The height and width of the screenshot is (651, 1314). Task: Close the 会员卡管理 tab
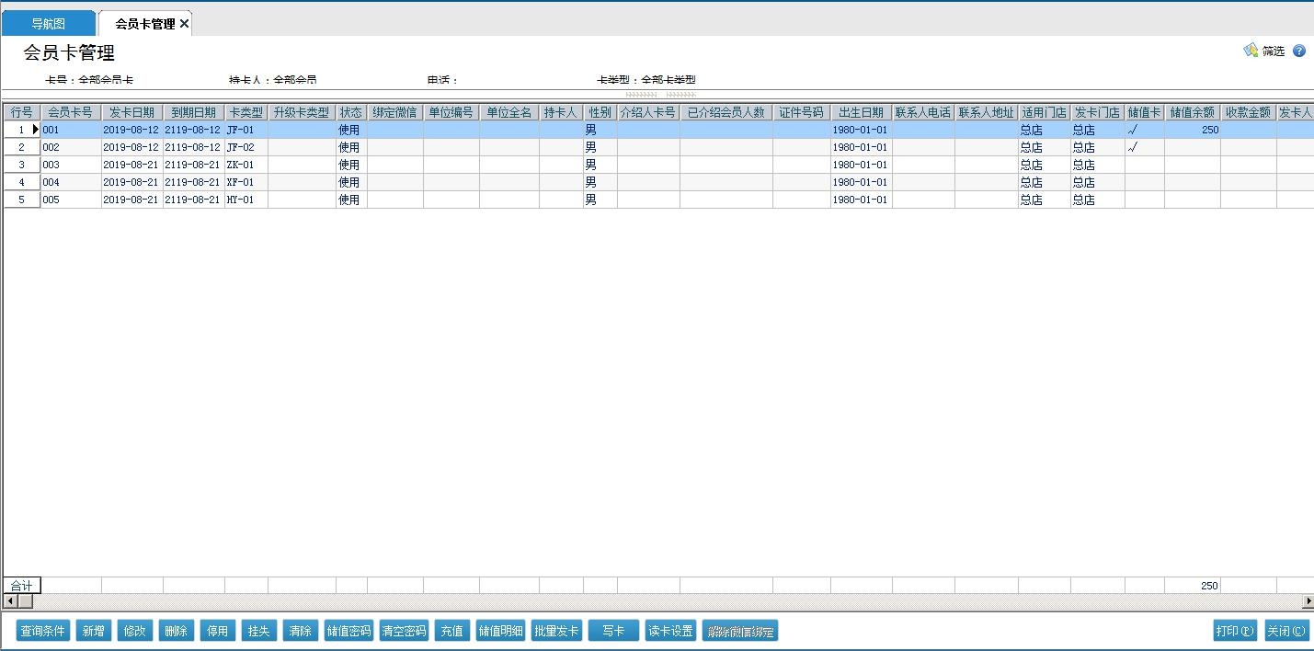(184, 24)
